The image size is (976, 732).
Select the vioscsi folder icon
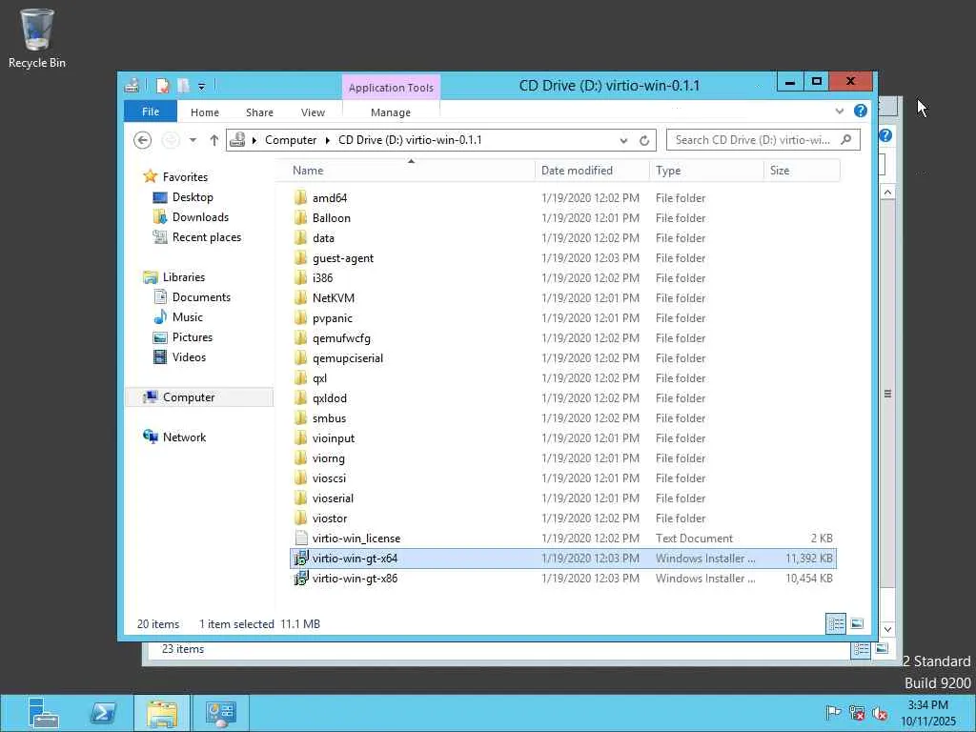[300, 478]
